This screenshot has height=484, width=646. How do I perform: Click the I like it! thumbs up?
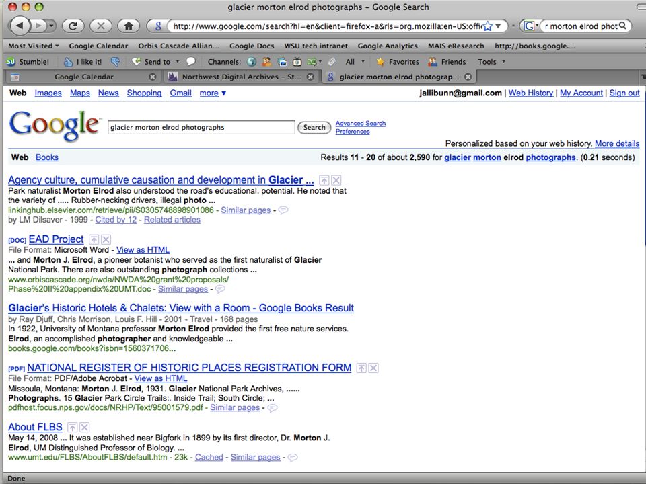pos(83,62)
